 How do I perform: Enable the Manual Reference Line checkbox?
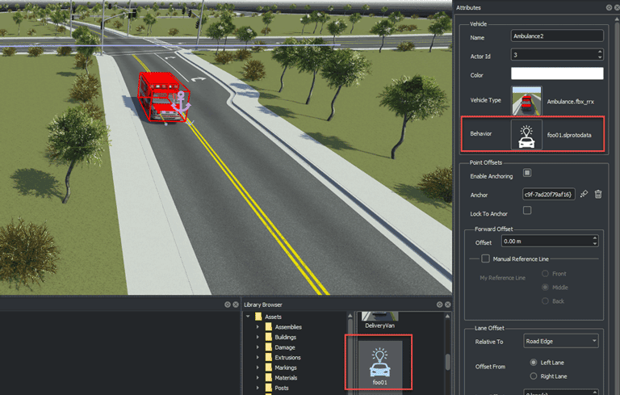pos(485,258)
